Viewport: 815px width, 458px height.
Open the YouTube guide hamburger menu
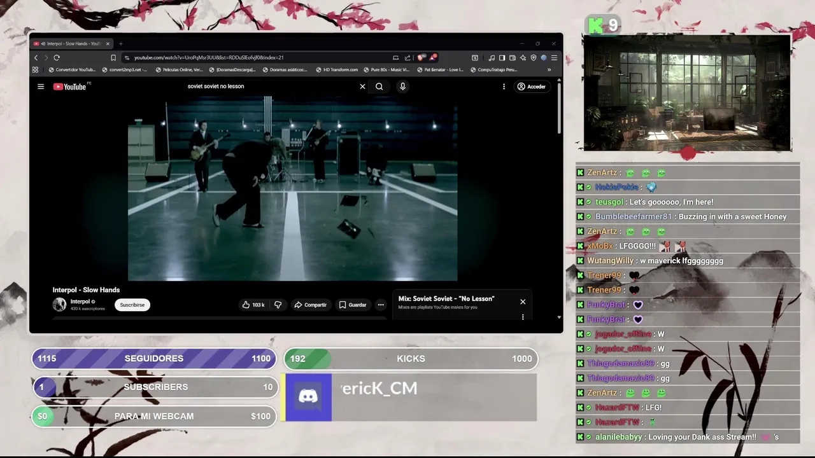coord(41,87)
